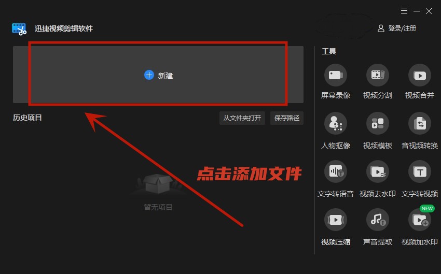Open the 视频去水印 watermark removal tool
441x274 pixels.
377,171
